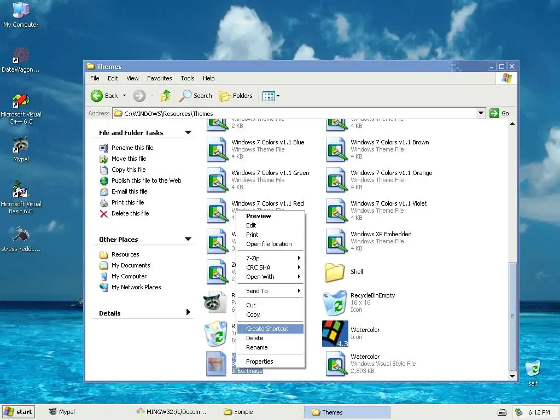This screenshot has height=420, width=560.
Task: Click the Views toolbar icon
Action: click(x=269, y=96)
